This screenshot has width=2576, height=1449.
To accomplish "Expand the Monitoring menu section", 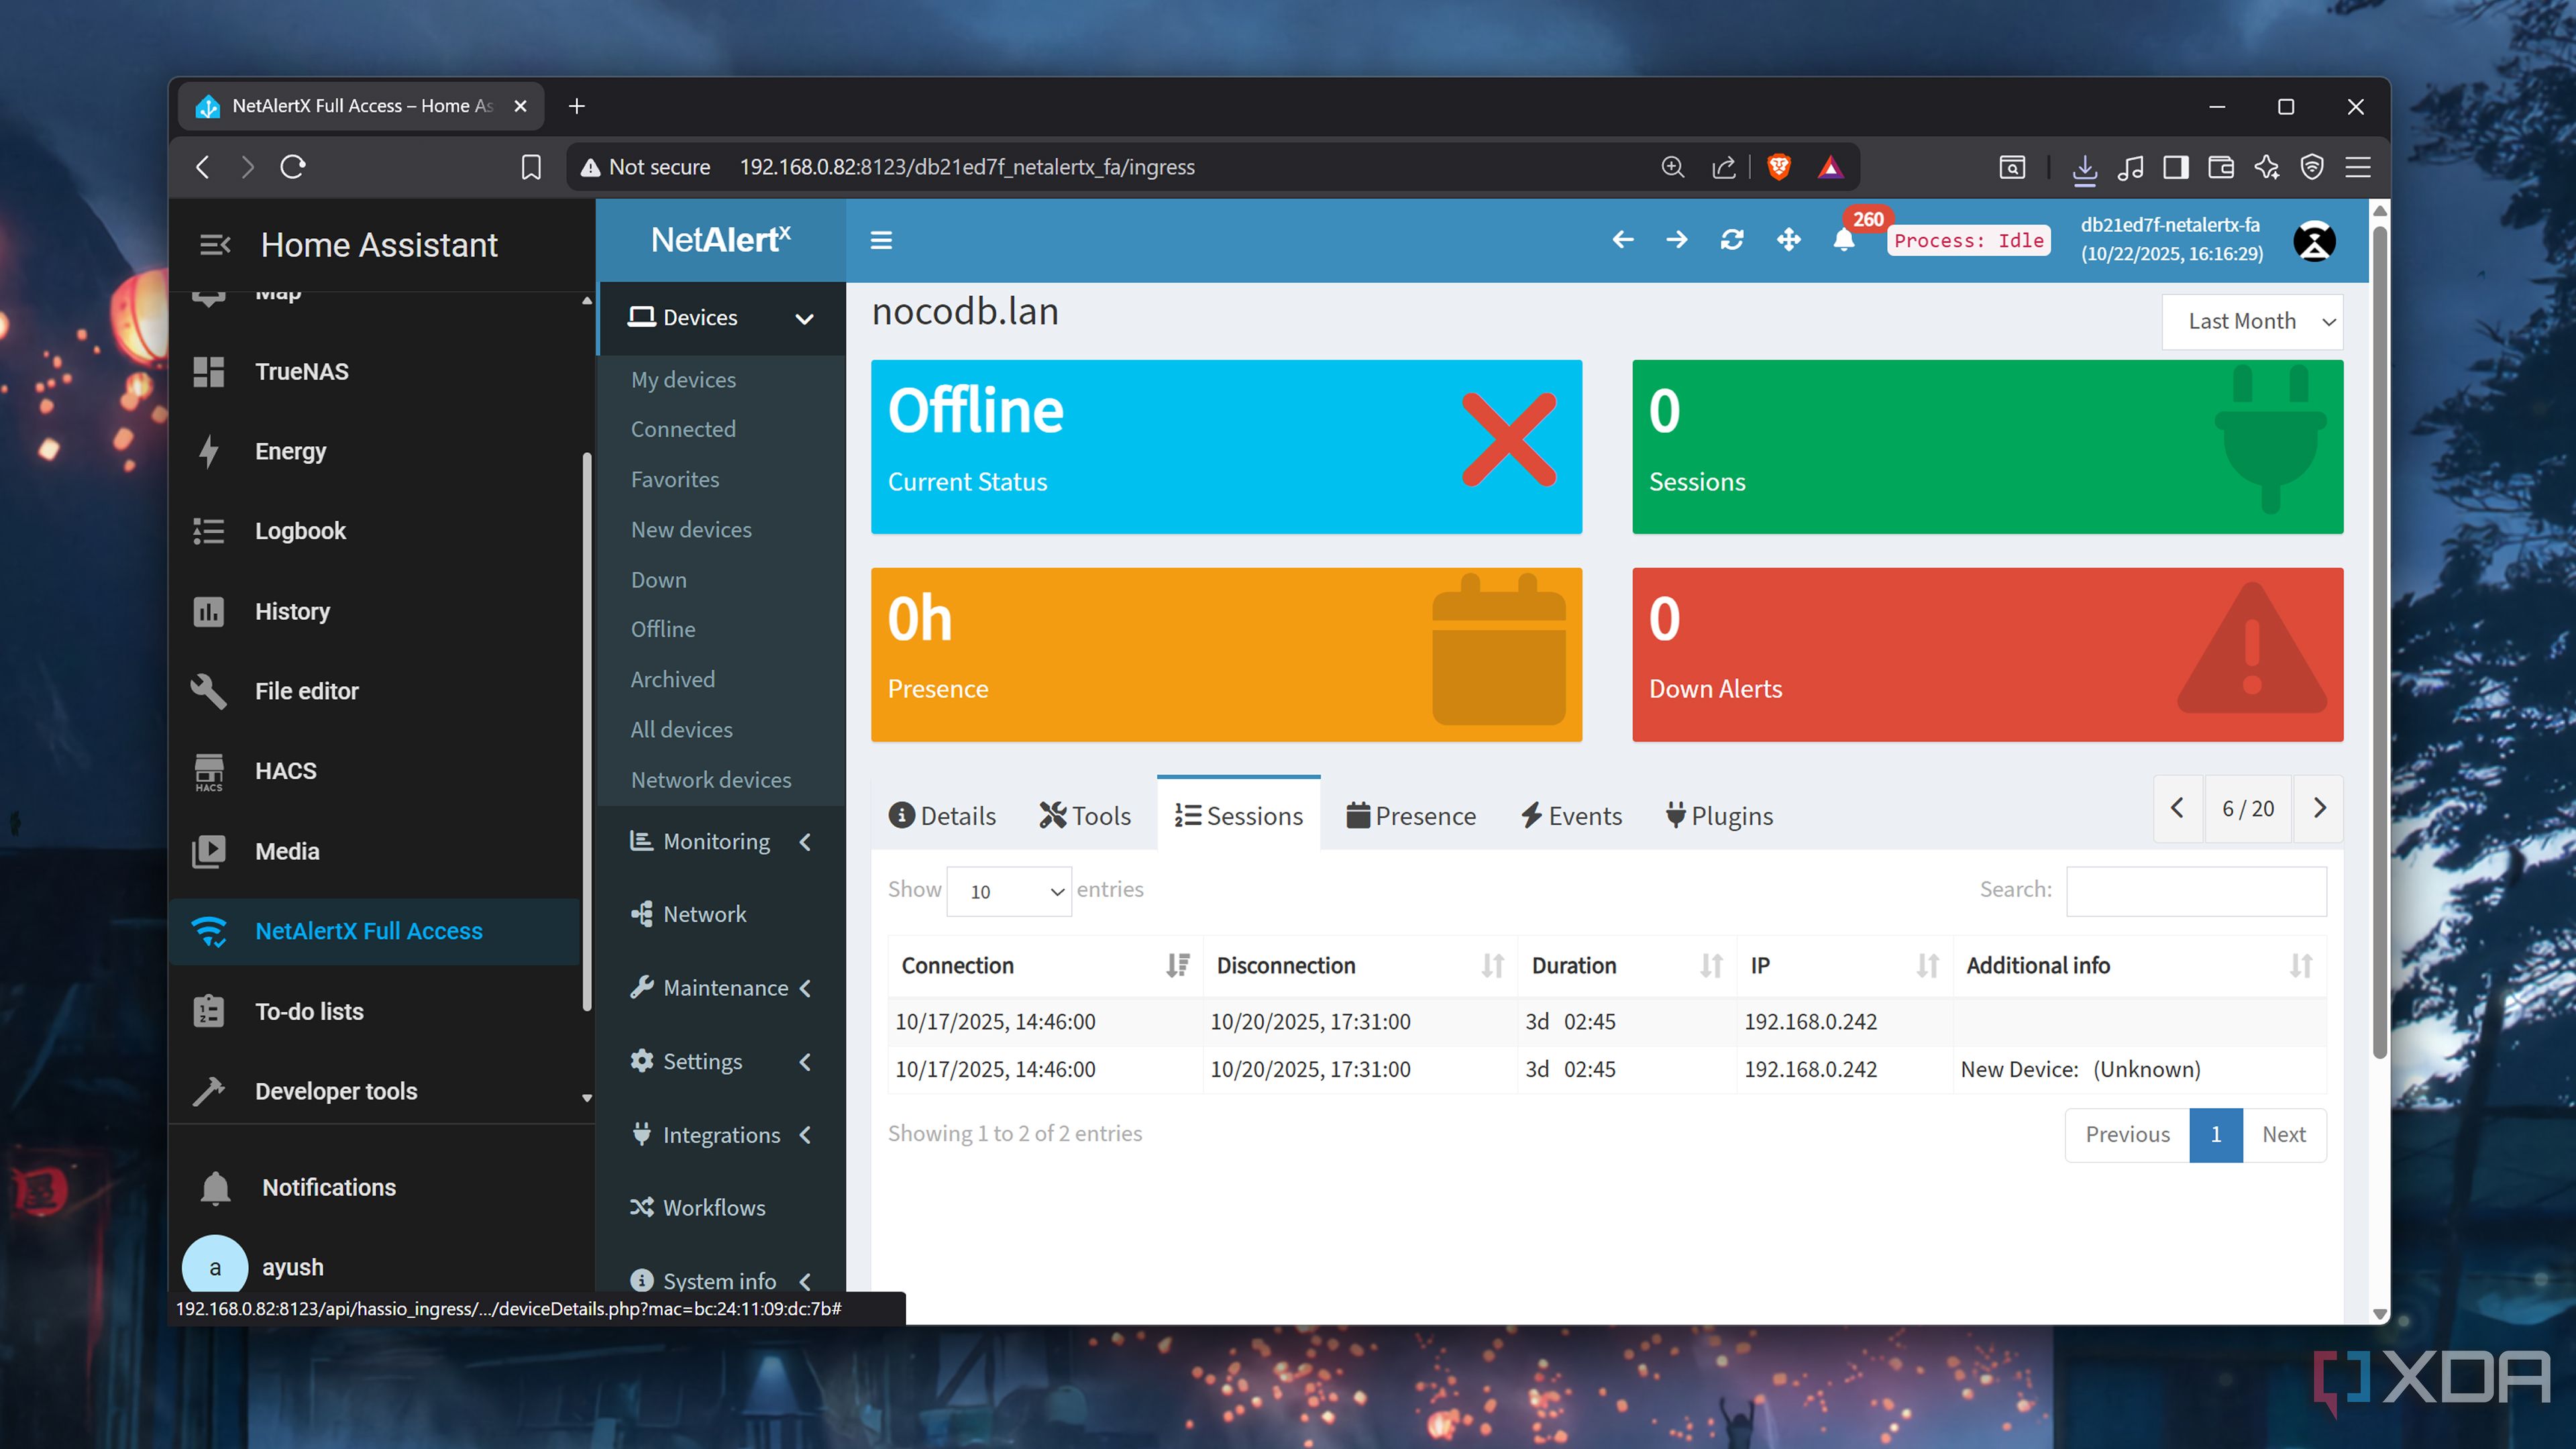I will click(x=721, y=842).
